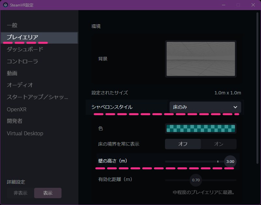This screenshot has width=261, height=205.
Task: Select the プレイエリア sidebar item
Action: 39,38
